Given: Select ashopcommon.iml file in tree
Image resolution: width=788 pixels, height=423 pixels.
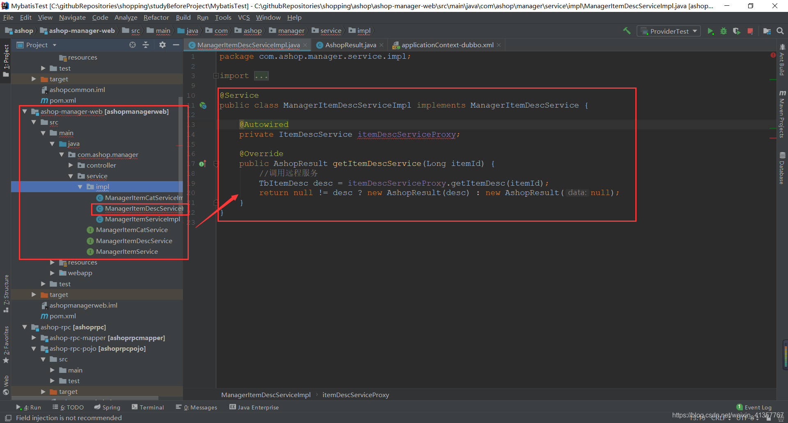Looking at the screenshot, I should point(77,90).
